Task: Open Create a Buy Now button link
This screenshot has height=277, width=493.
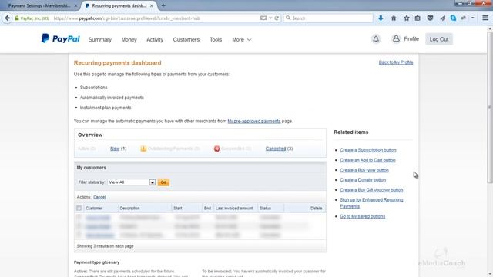Action: (x=364, y=170)
